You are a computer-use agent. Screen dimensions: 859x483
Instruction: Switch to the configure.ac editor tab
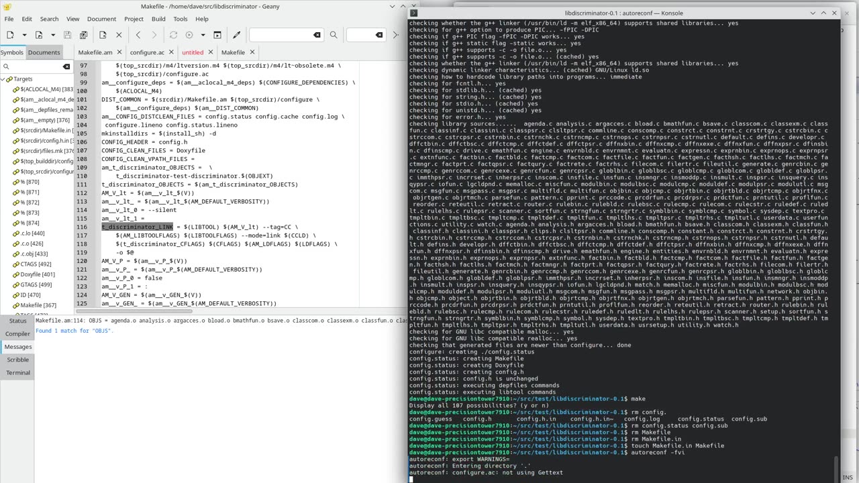(147, 52)
